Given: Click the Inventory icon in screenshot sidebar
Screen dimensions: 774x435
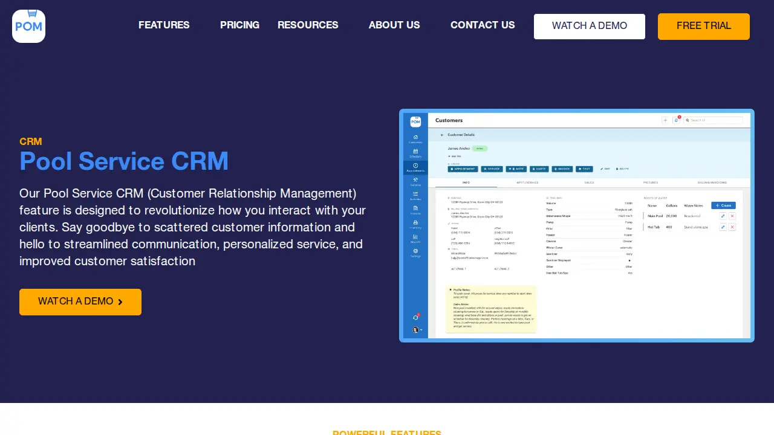Looking at the screenshot, I should (415, 224).
